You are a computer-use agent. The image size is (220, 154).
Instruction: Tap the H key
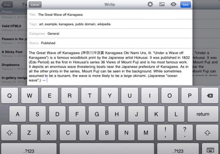click(x=117, y=114)
